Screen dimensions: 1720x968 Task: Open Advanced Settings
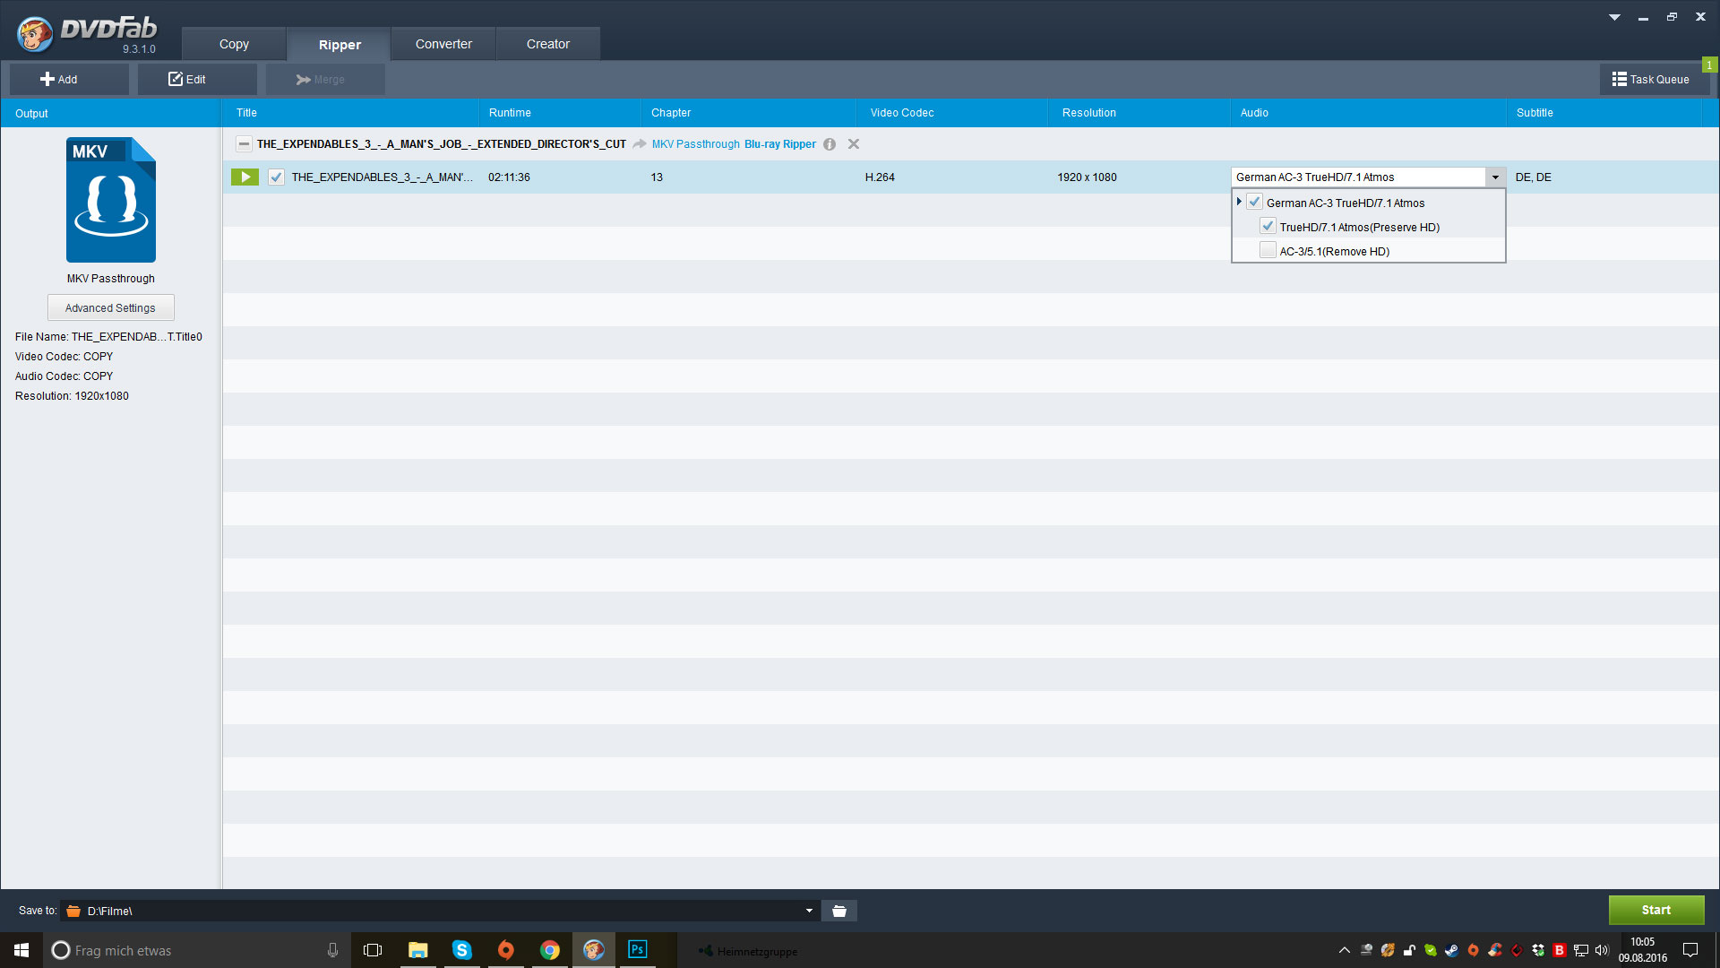click(110, 307)
